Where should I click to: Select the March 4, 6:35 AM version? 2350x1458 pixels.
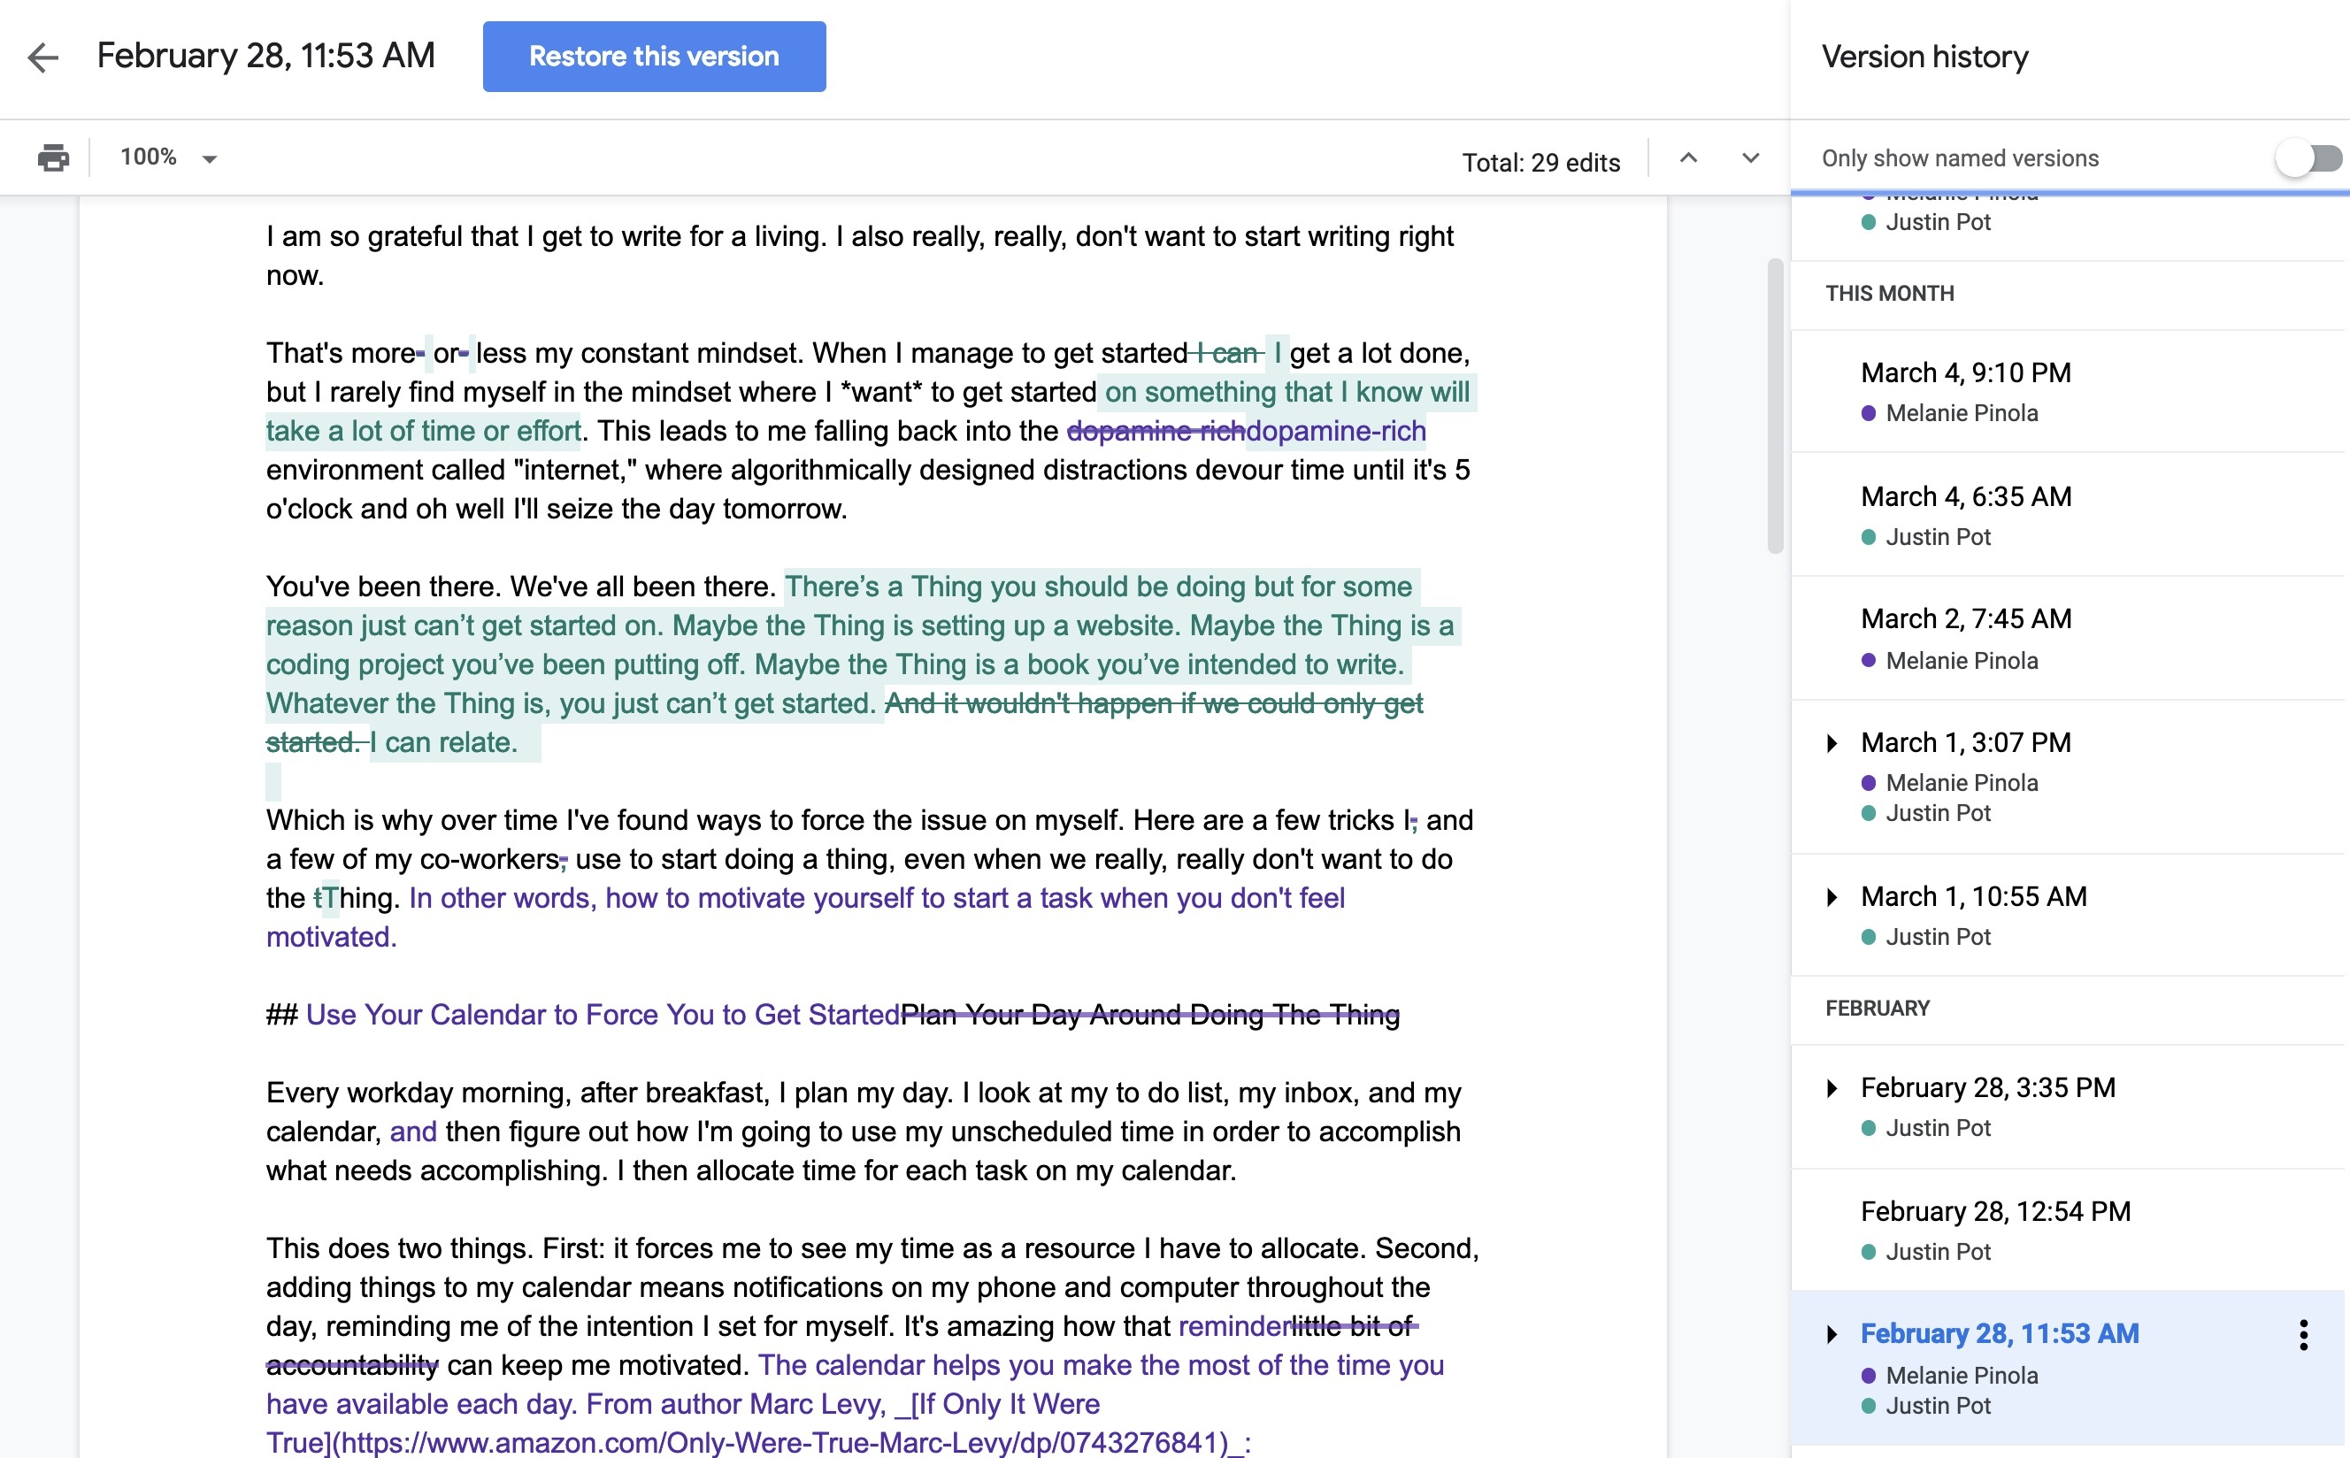[1965, 496]
